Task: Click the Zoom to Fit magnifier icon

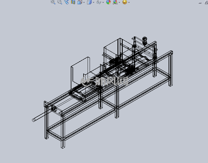Action: [x=53, y=2]
